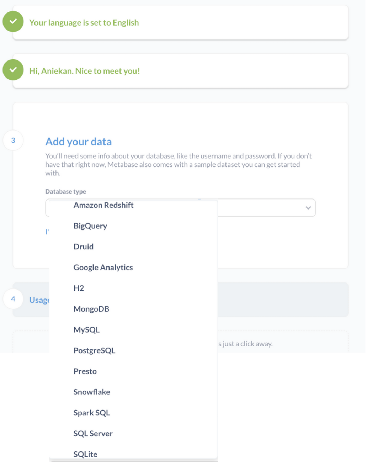Viewport: 367px width, 466px height.
Task: Select Google Analytics option
Action: tap(103, 268)
